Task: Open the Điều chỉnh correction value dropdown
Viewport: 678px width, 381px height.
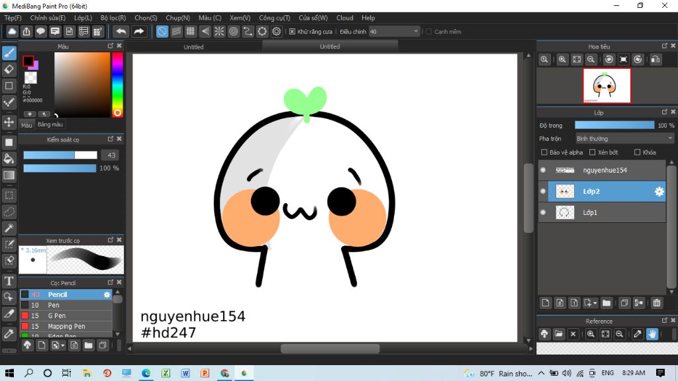Action: click(x=394, y=32)
